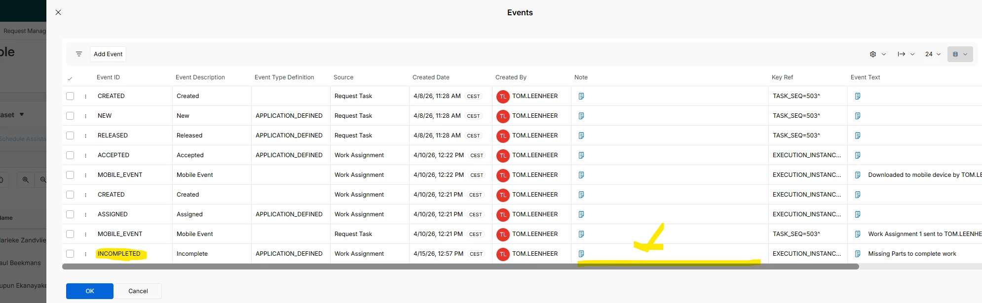Close the Events dialog with X
The width and height of the screenshot is (982, 303).
pos(58,12)
